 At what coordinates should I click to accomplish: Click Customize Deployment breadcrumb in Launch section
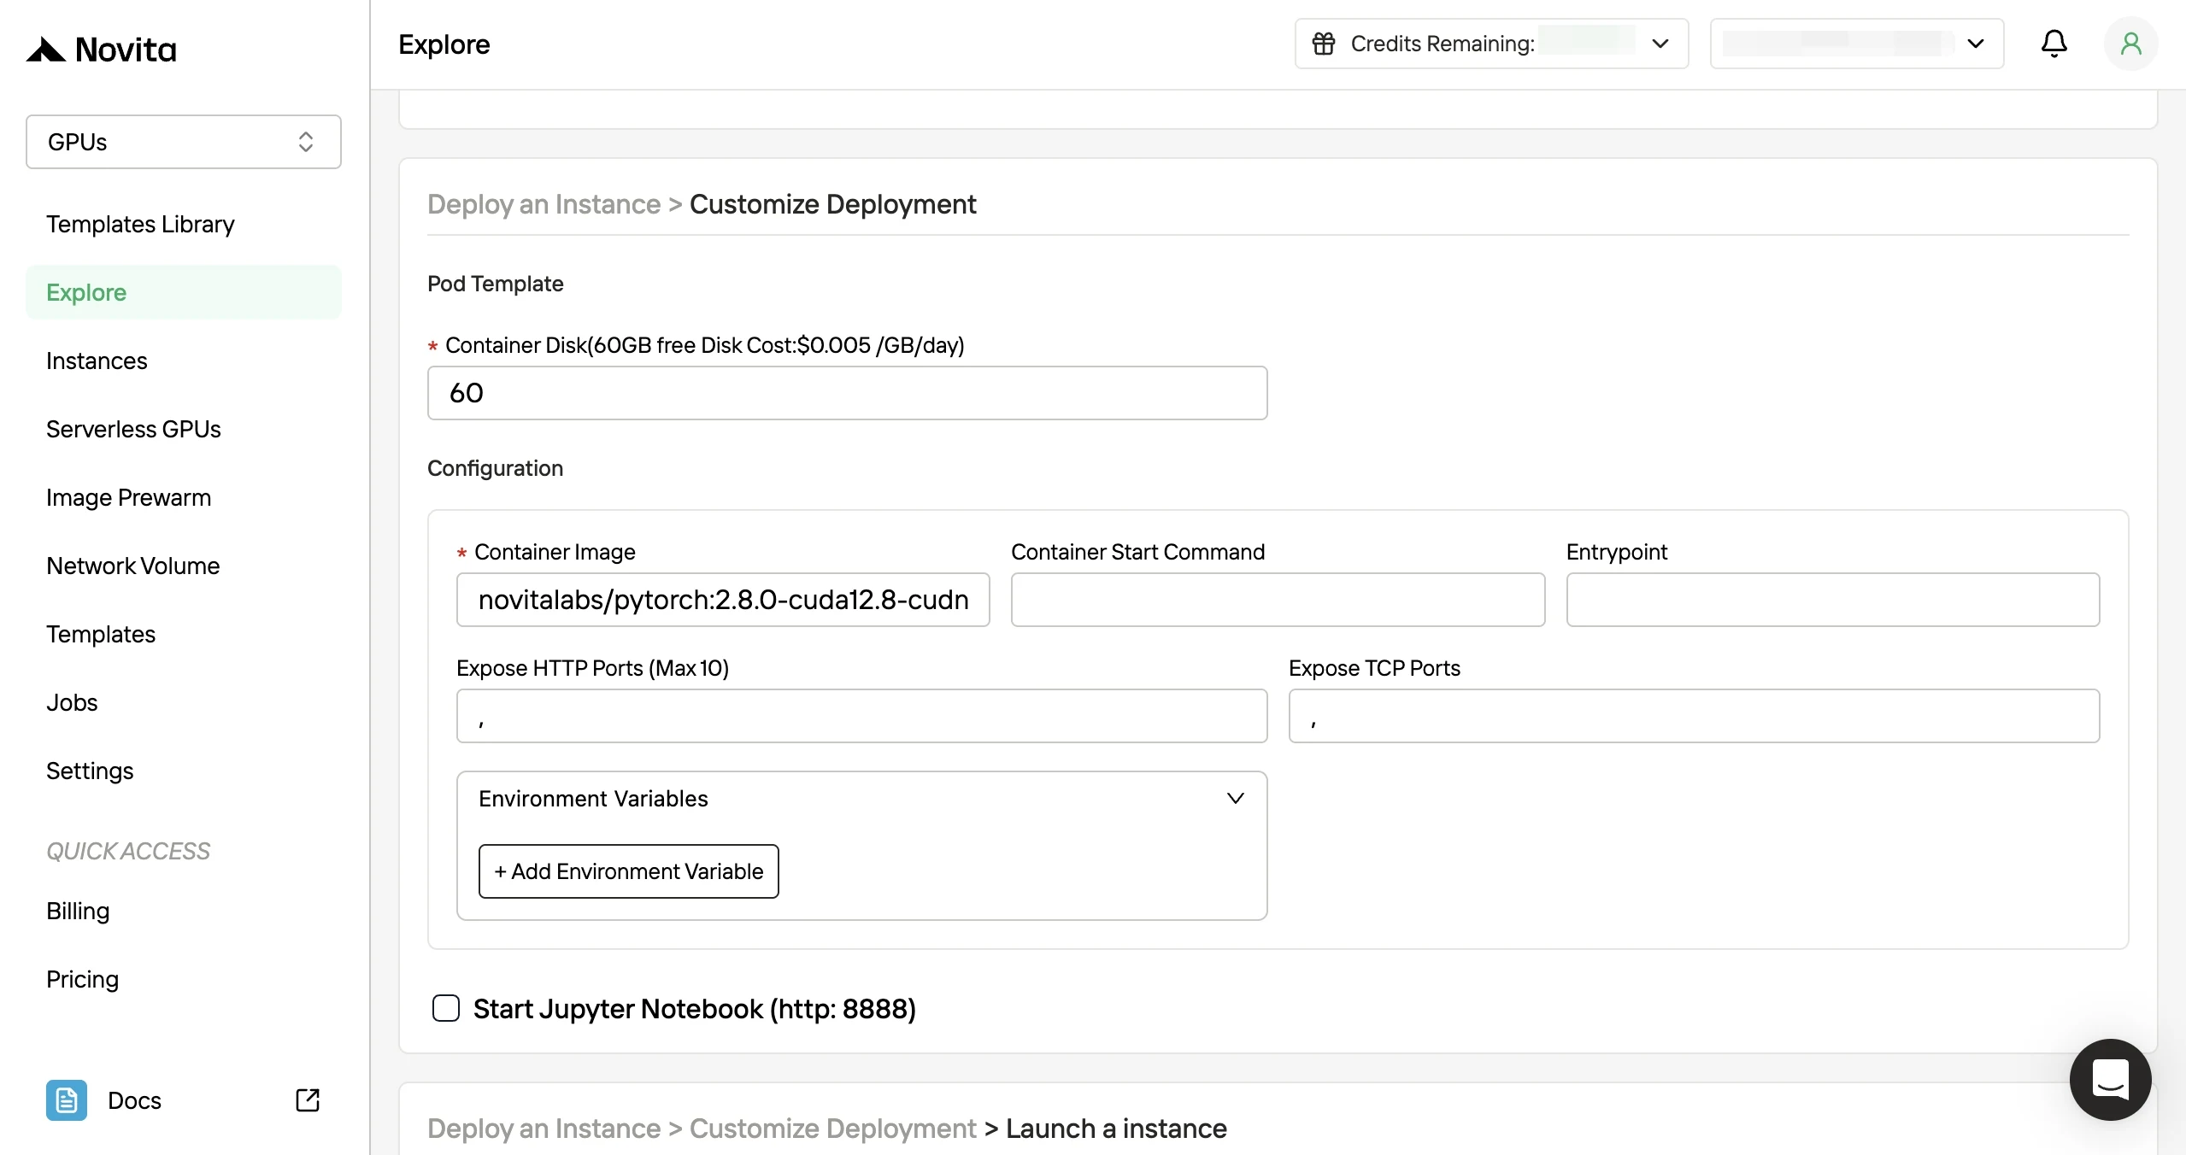[x=832, y=1129]
